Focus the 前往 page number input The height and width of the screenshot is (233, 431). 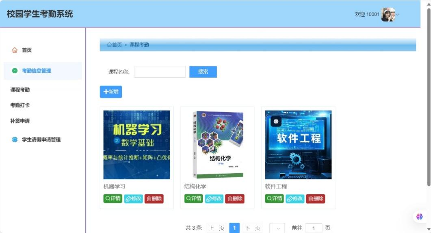pyautogui.click(x=314, y=228)
